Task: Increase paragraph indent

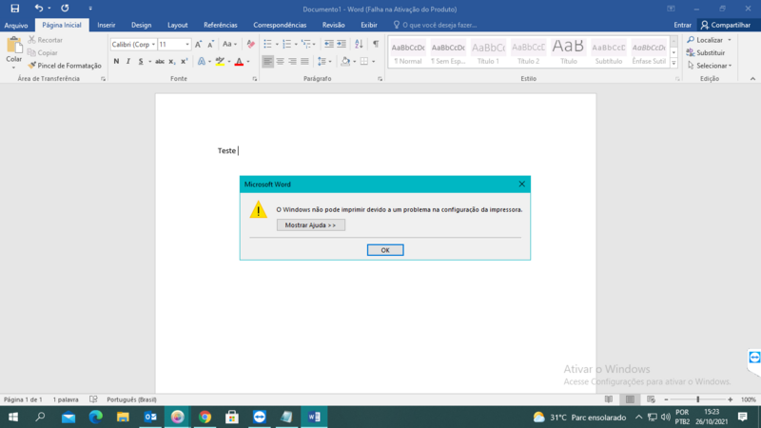Action: [341, 44]
